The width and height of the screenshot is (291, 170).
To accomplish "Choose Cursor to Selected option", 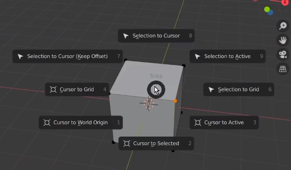I will click(x=156, y=143).
